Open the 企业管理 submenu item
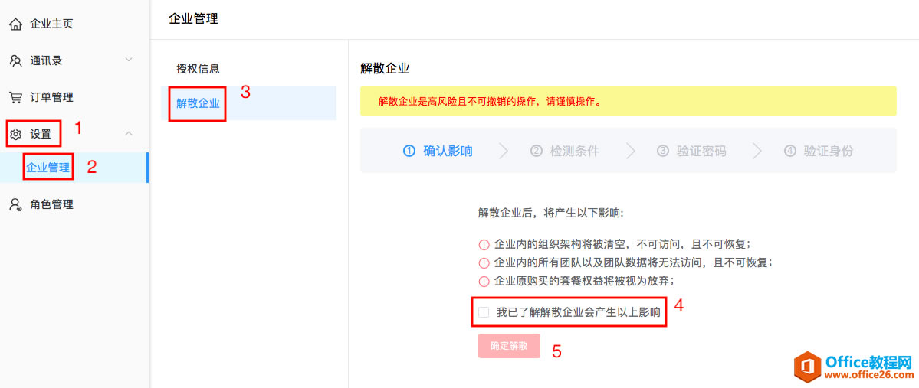Screen dimensions: 919x388 (48, 168)
